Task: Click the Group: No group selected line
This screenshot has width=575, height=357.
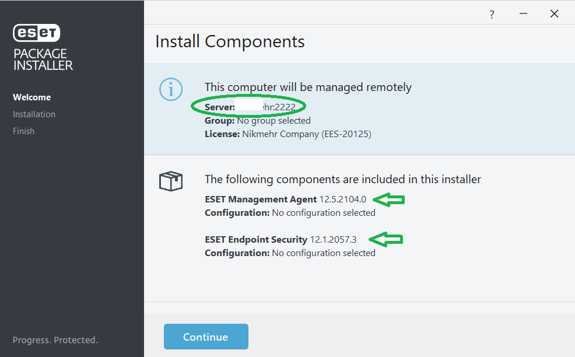Action: 257,121
